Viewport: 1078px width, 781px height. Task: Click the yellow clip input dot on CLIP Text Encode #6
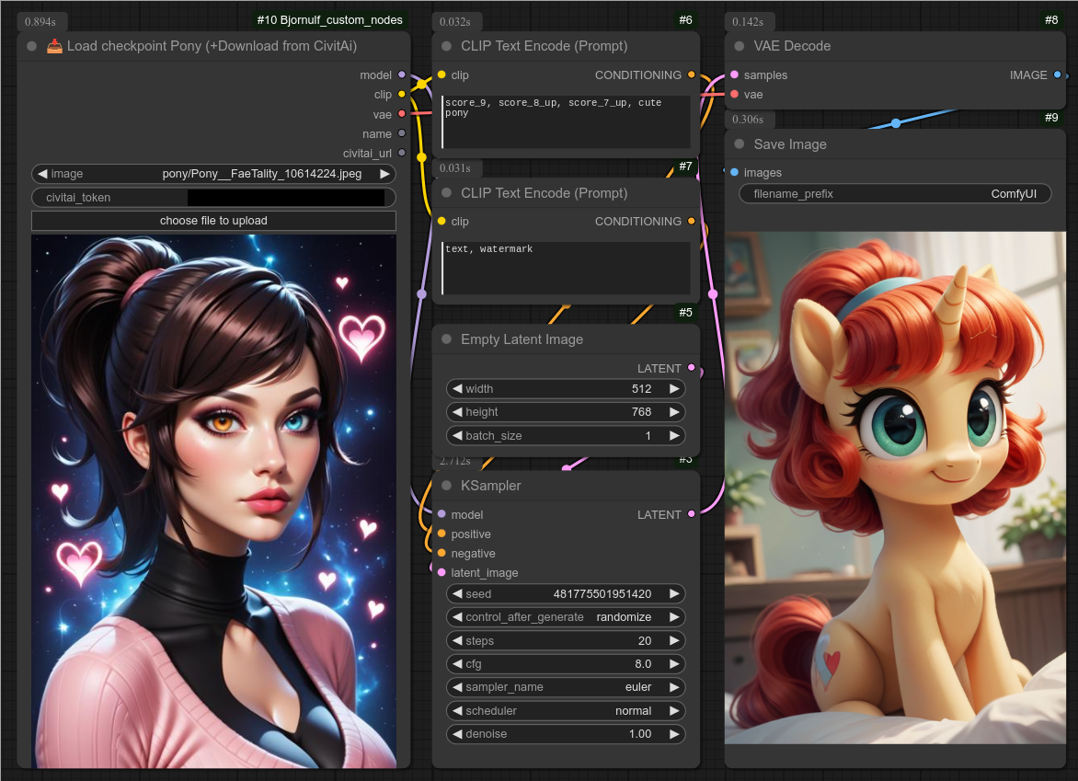[440, 75]
